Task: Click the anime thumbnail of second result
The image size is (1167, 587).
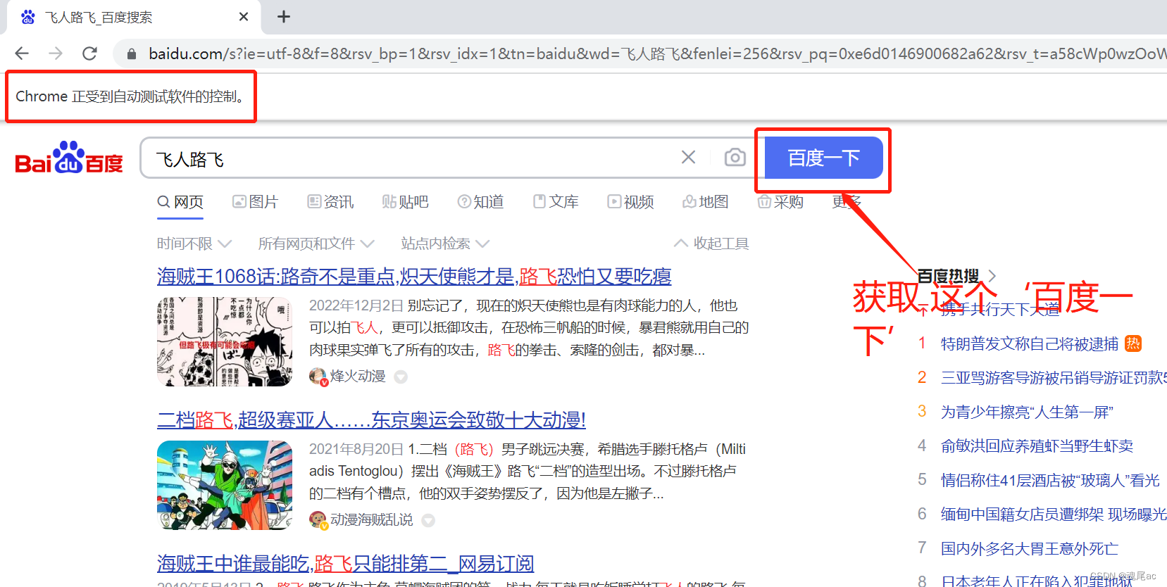Action: pyautogui.click(x=225, y=485)
